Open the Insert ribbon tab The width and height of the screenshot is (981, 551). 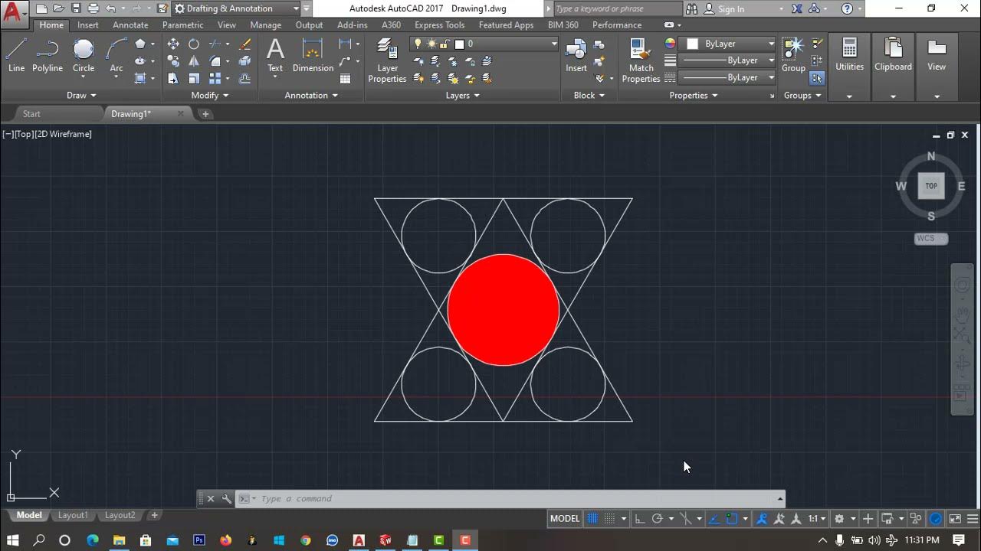(x=88, y=24)
